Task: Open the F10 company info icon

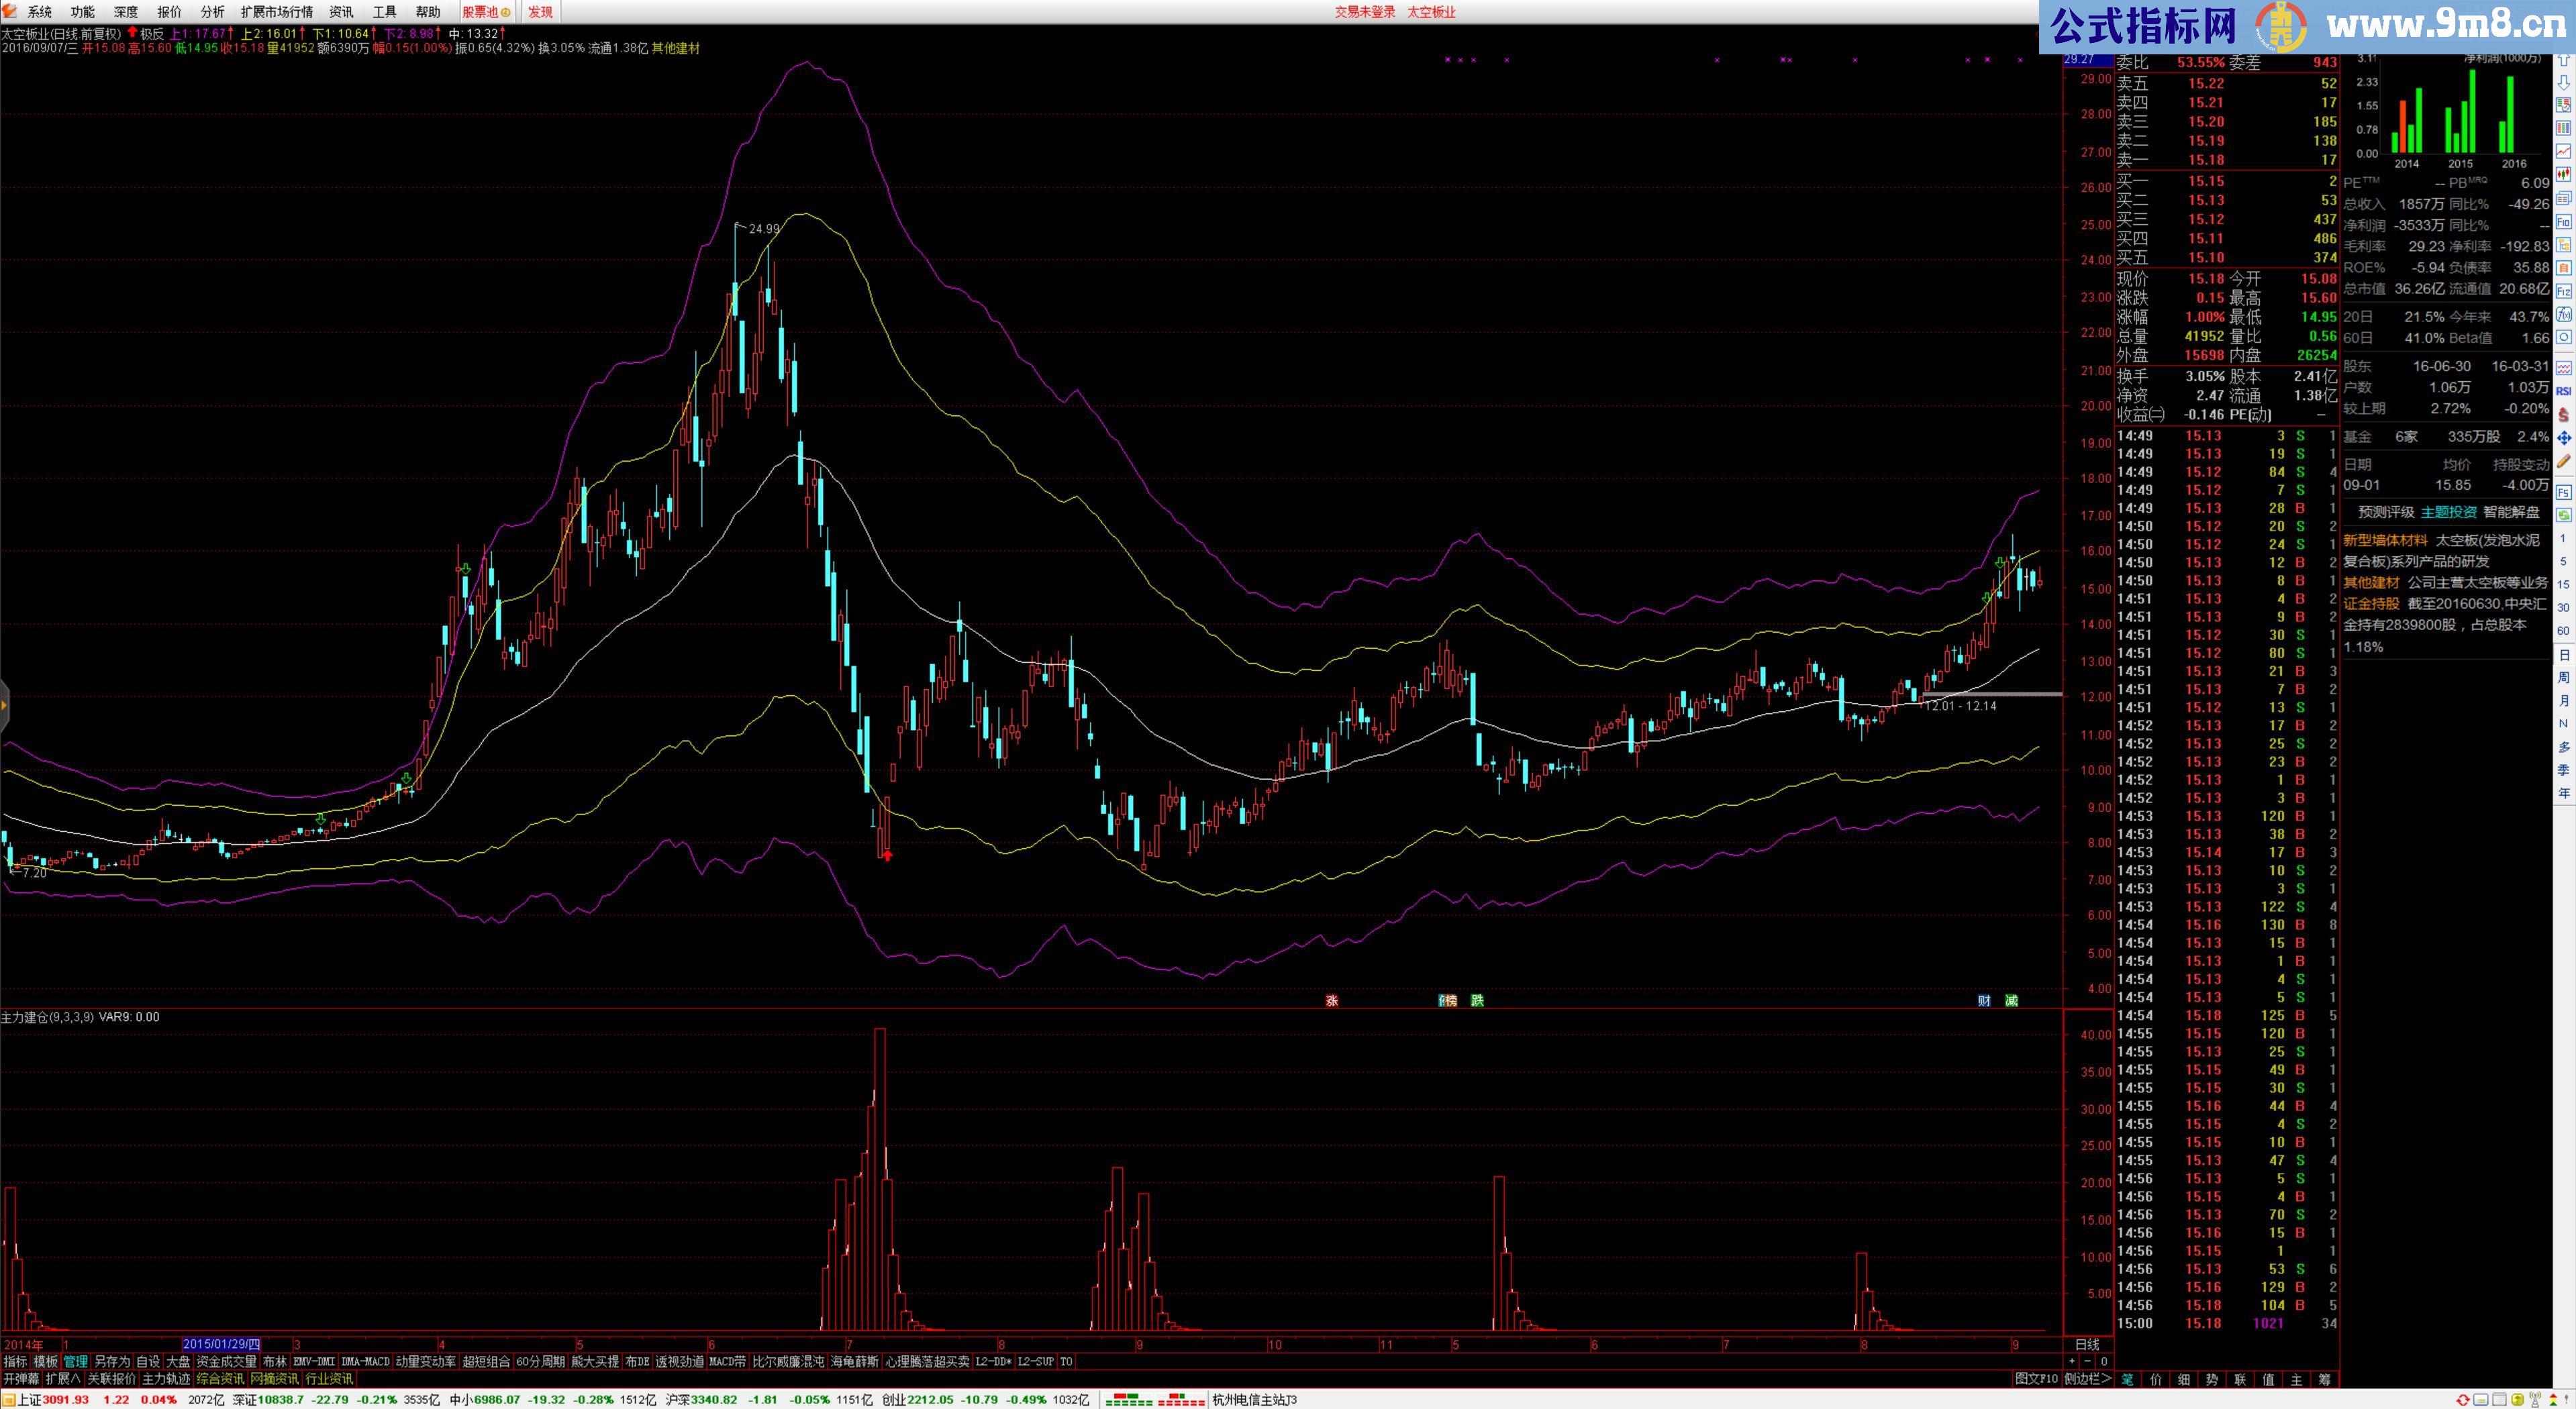Action: click(x=2564, y=222)
